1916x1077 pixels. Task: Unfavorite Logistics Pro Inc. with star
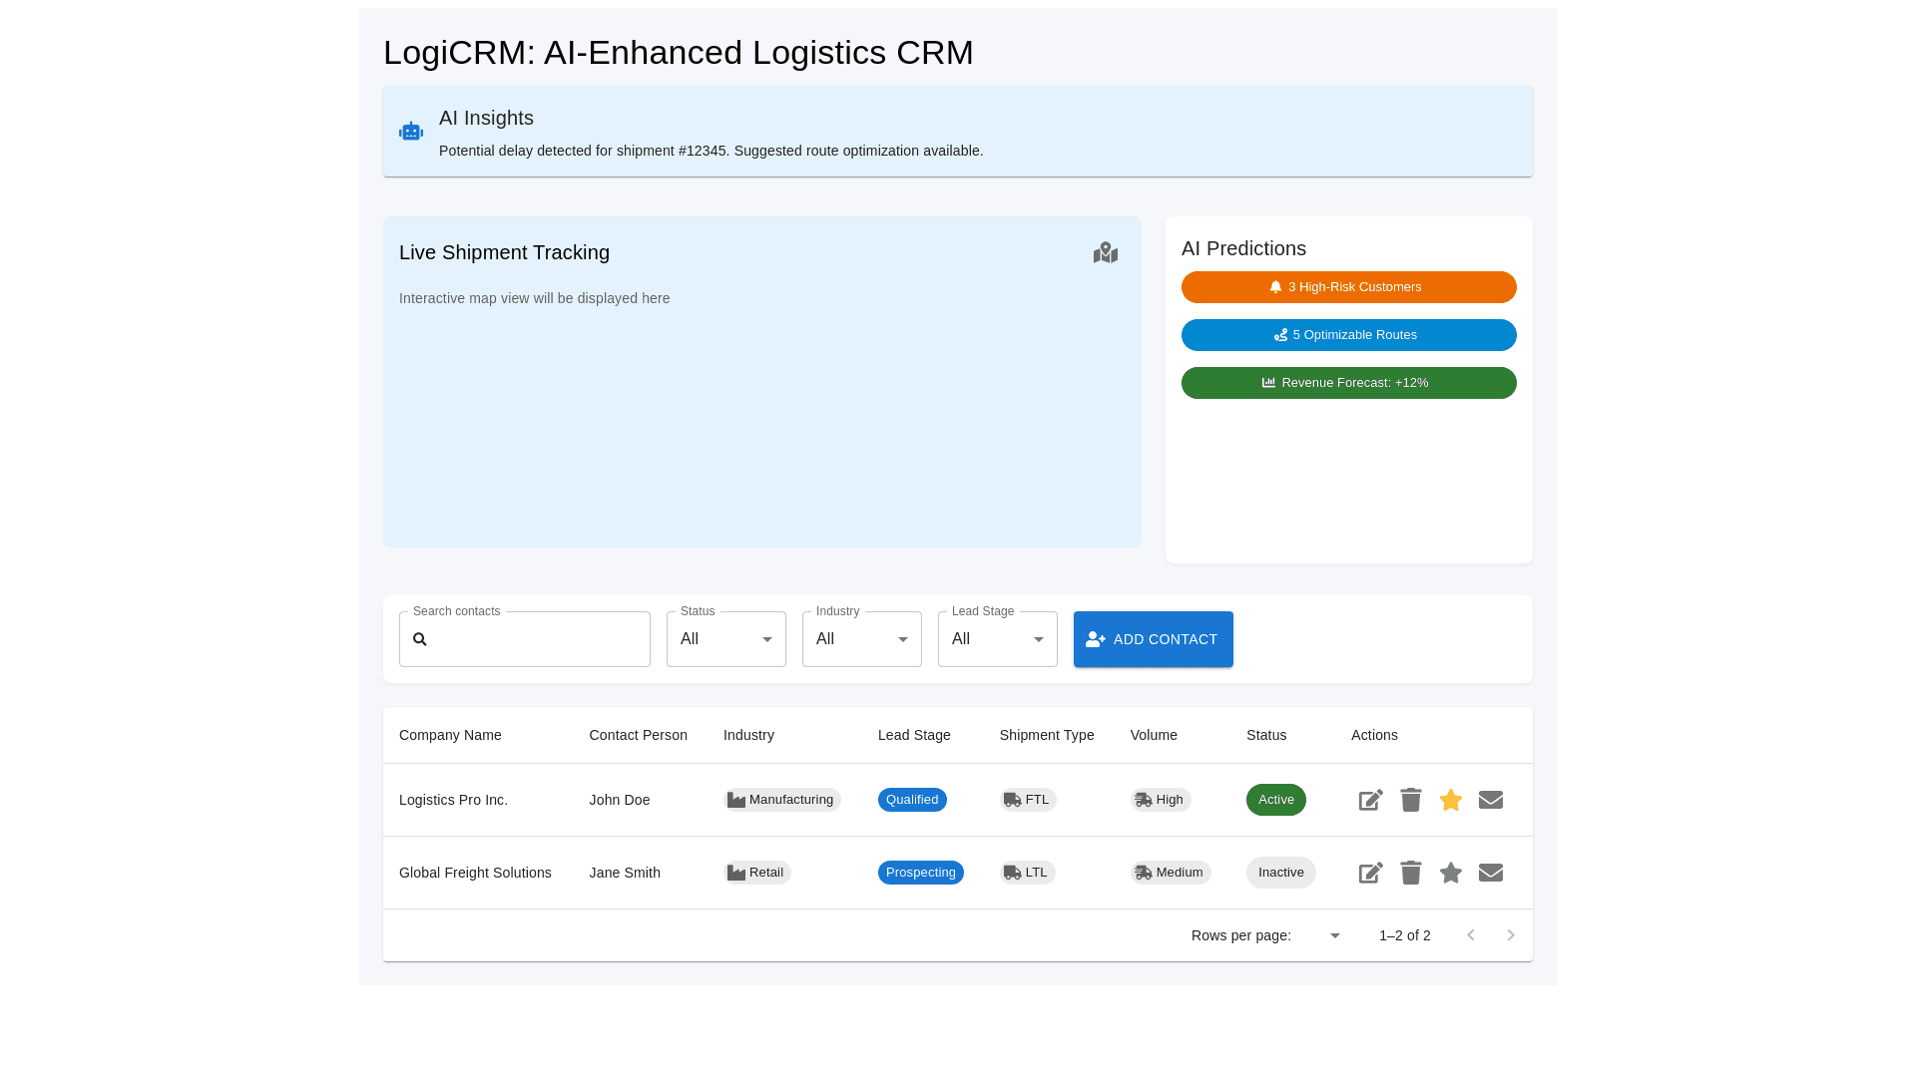click(x=1450, y=800)
